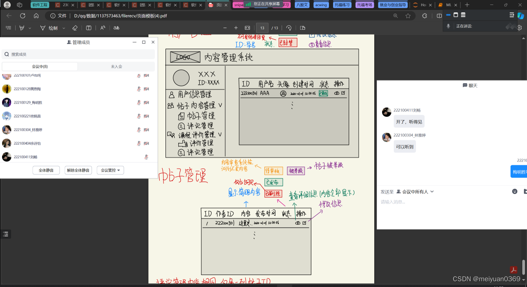Toggle microphone for 222100128黄煦陶

(x=139, y=89)
